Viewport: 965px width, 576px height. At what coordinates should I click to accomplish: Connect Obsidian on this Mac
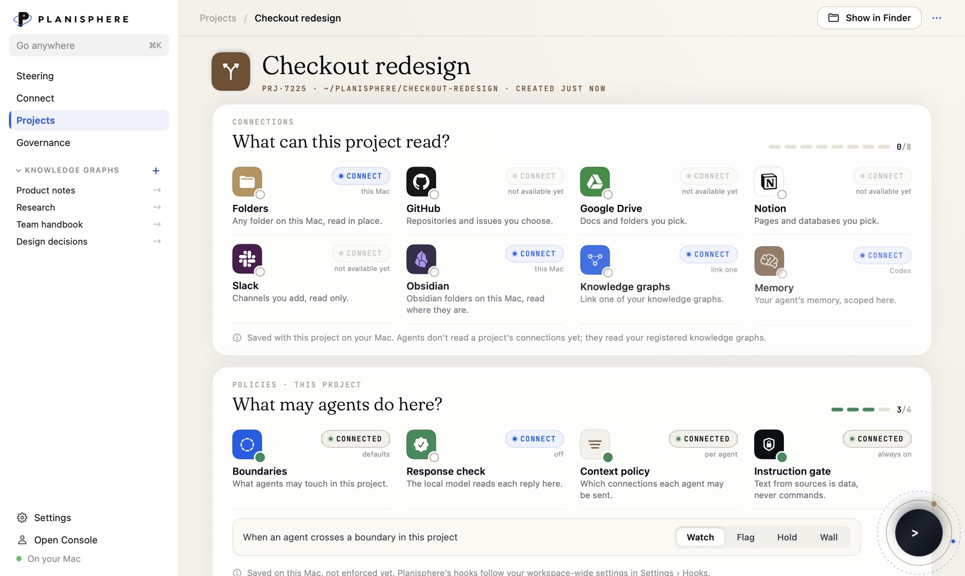click(x=534, y=254)
